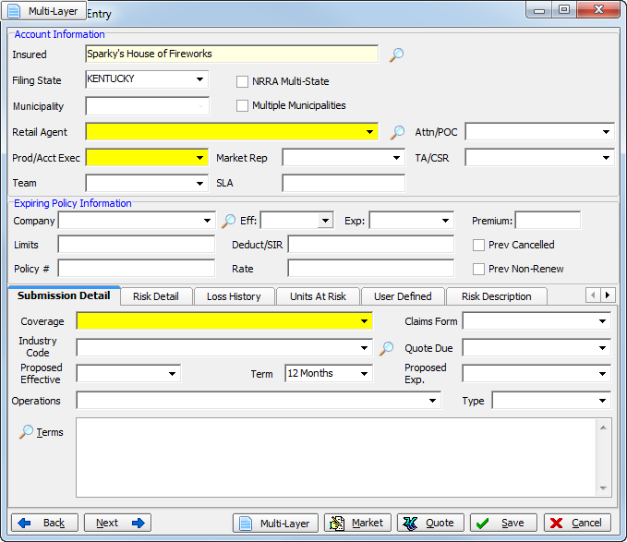The image size is (627, 542).
Task: Click into the Policy # input field
Action: click(x=136, y=269)
